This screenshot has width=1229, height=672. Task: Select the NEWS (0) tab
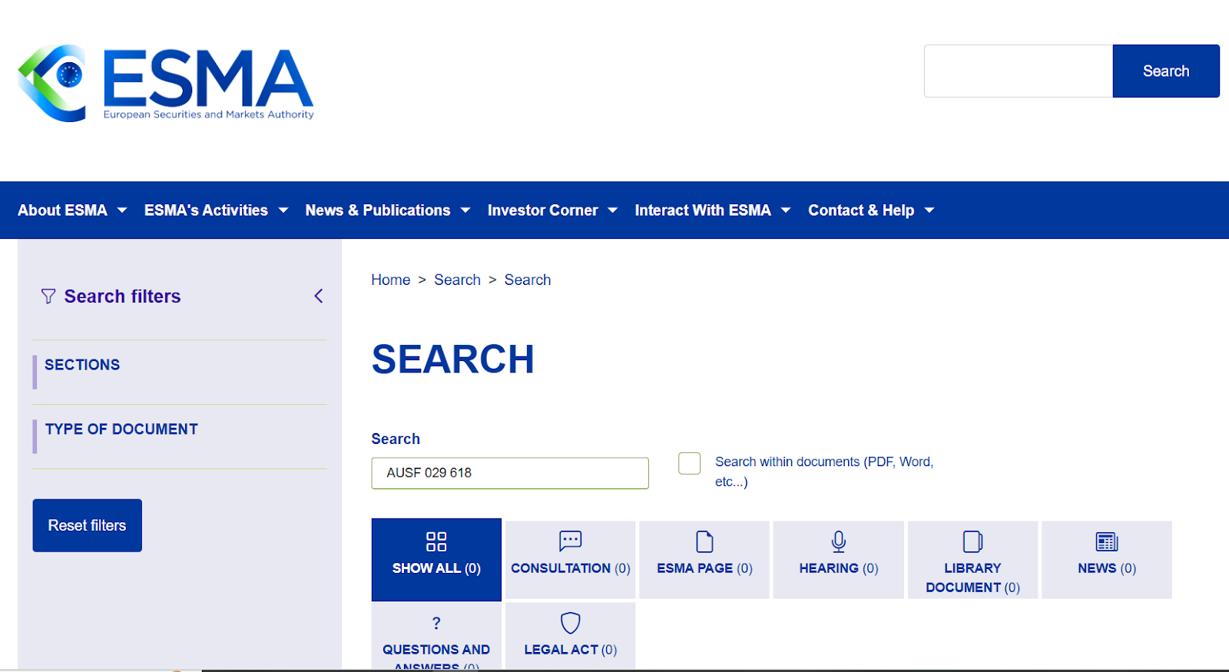(1107, 560)
